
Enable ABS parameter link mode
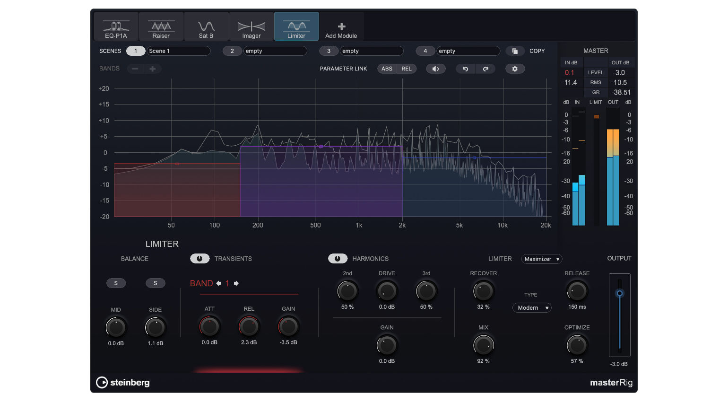(x=387, y=69)
